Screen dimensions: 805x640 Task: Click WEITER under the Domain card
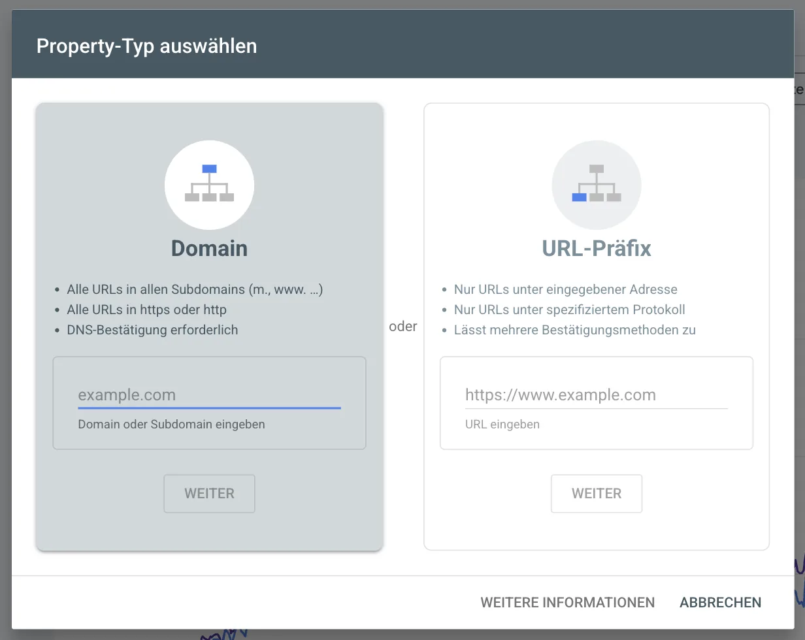[209, 494]
